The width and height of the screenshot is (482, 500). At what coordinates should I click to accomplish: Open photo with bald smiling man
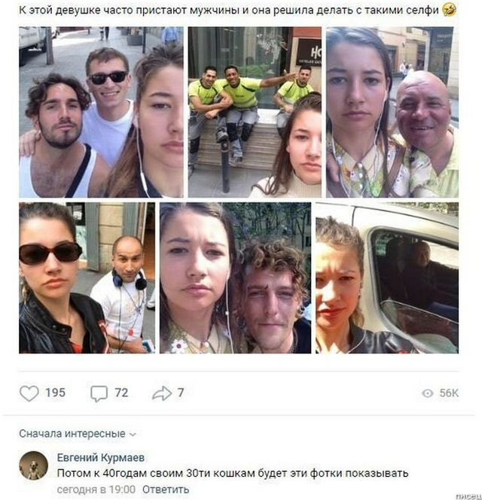392,112
